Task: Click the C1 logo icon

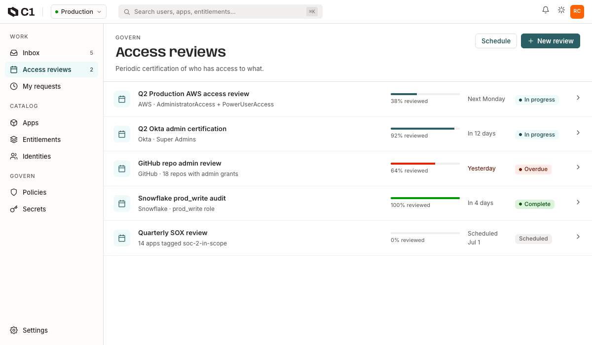Action: pyautogui.click(x=13, y=12)
